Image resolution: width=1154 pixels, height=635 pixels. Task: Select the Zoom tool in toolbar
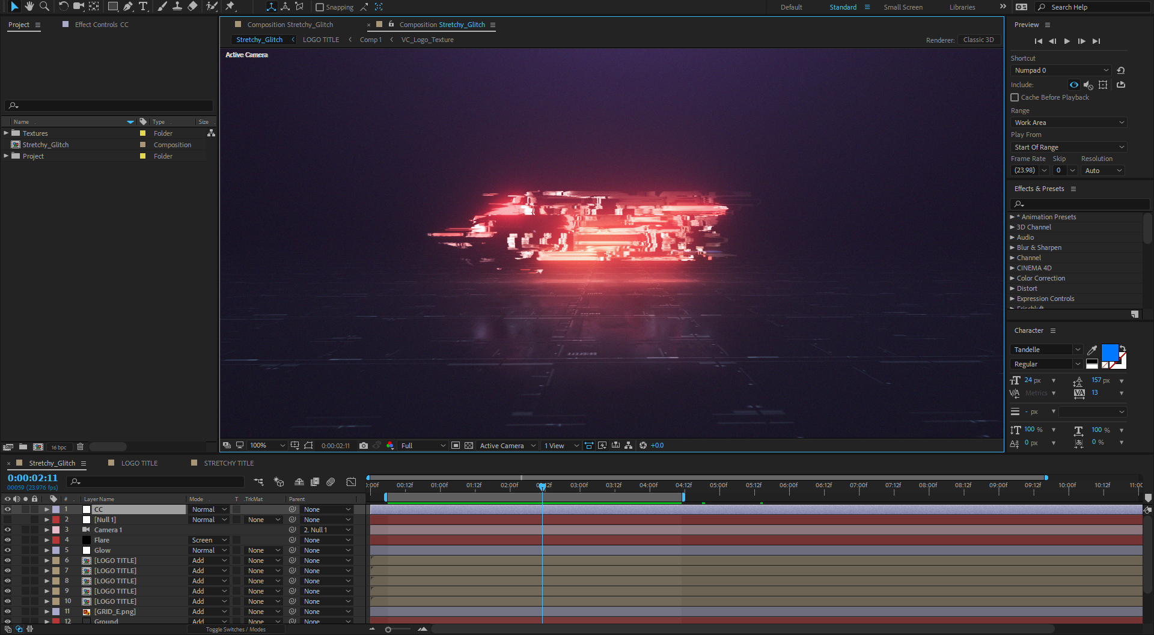[x=44, y=7]
